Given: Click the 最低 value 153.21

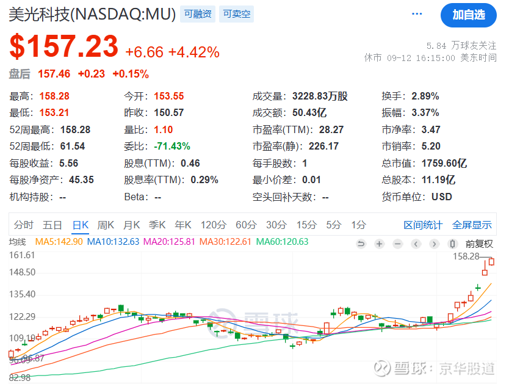Looking at the screenshot, I should [54, 112].
